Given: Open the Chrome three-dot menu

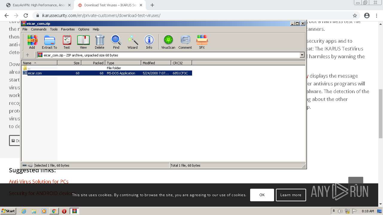Looking at the screenshot, I should tap(376, 16).
